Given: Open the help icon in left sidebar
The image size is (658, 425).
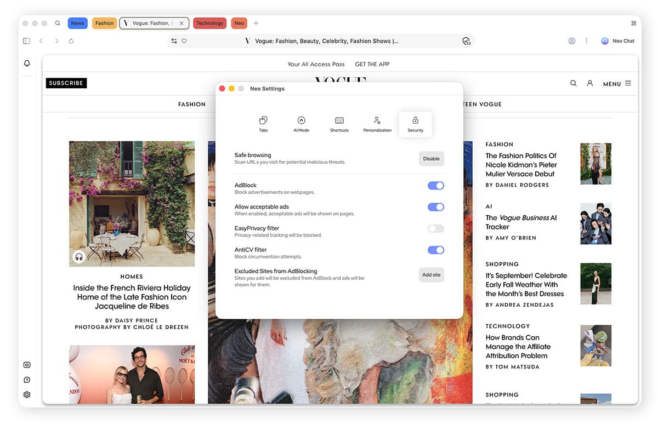Looking at the screenshot, I should click(27, 380).
